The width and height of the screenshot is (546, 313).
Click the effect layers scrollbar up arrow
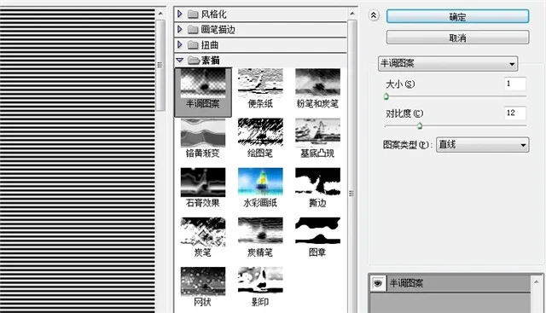pos(537,281)
